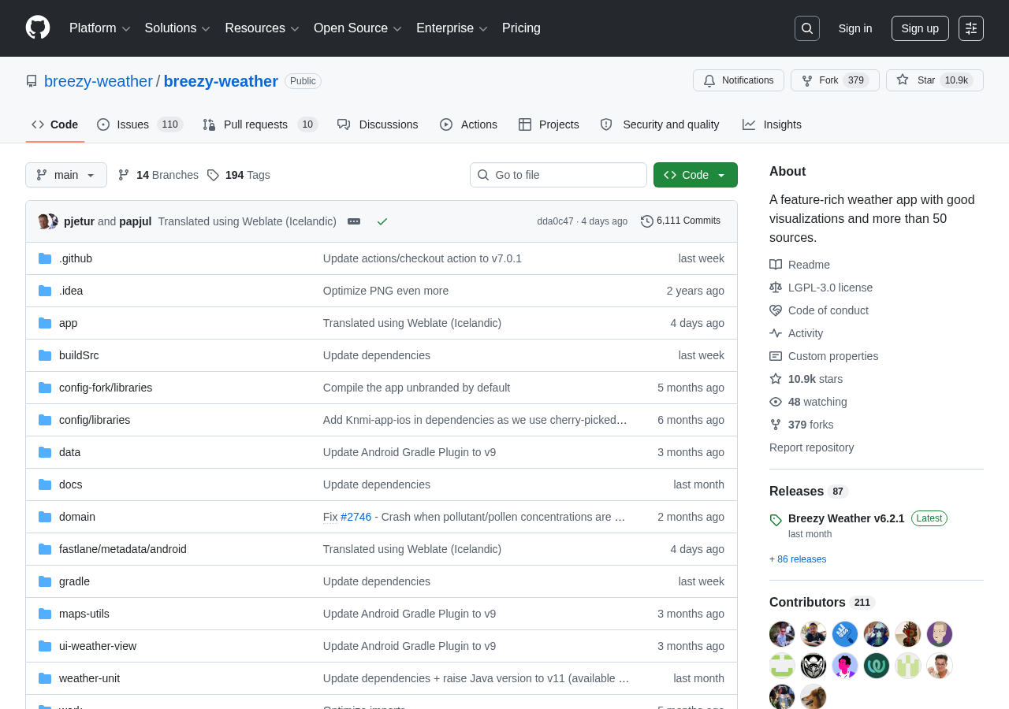This screenshot has width=1009, height=709.
Task: Open the Insights tab
Action: point(772,124)
